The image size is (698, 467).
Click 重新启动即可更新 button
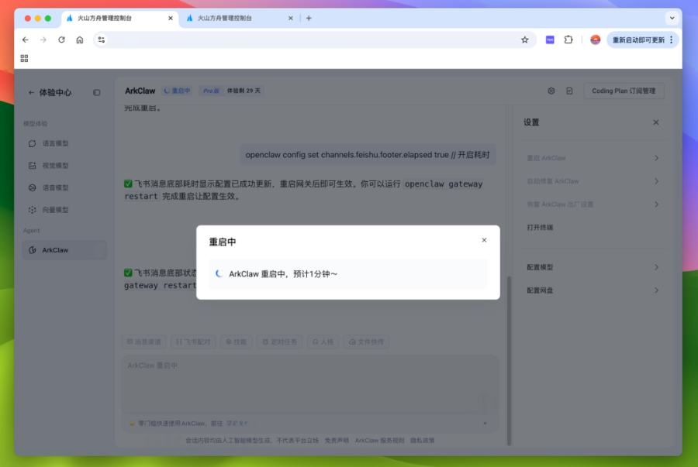(638, 39)
